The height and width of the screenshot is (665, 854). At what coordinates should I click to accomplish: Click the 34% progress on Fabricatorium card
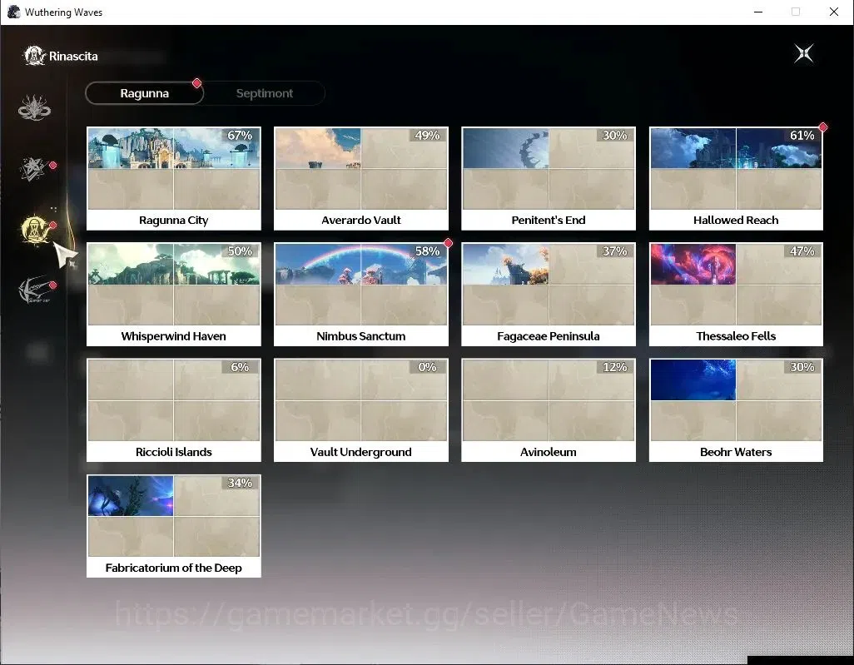pos(241,483)
